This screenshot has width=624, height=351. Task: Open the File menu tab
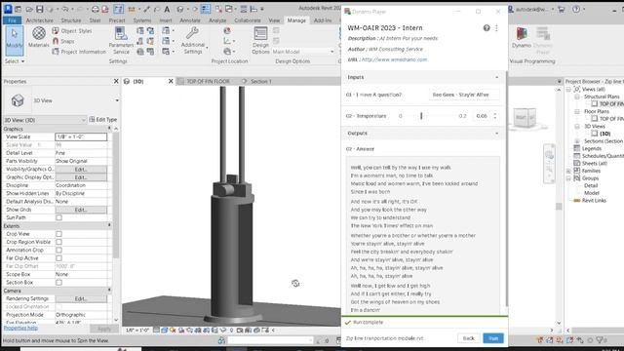click(x=13, y=19)
